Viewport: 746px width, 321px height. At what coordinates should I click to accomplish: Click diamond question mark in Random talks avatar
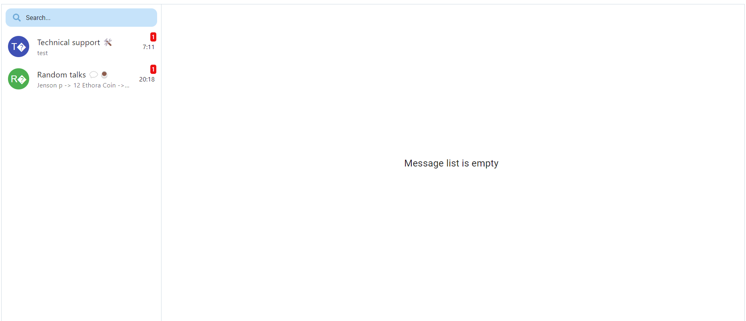(x=22, y=80)
